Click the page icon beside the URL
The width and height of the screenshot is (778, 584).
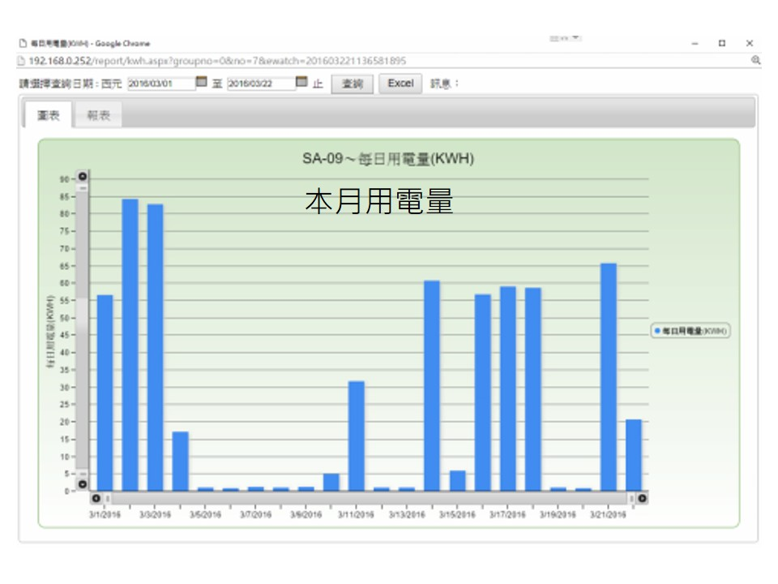click(23, 61)
